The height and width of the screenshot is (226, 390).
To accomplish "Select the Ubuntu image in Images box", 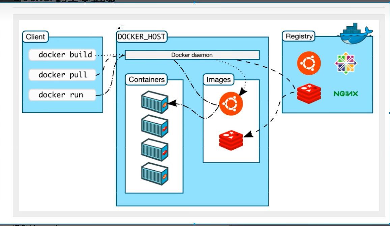I will pos(231,104).
